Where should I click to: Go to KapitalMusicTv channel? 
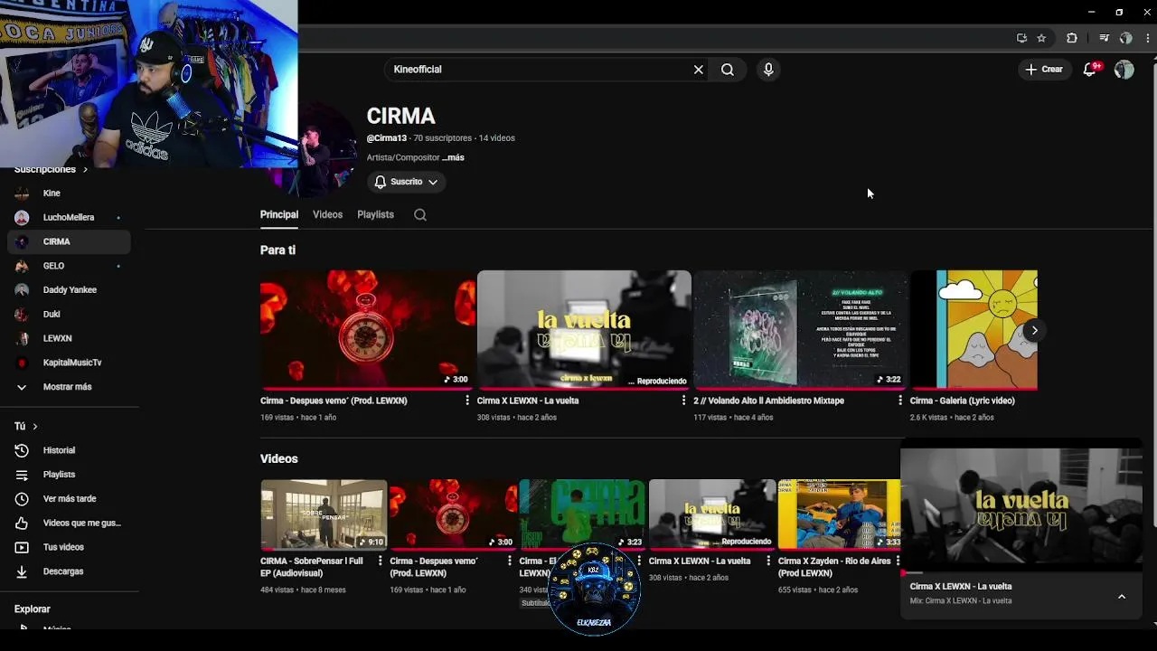point(70,363)
